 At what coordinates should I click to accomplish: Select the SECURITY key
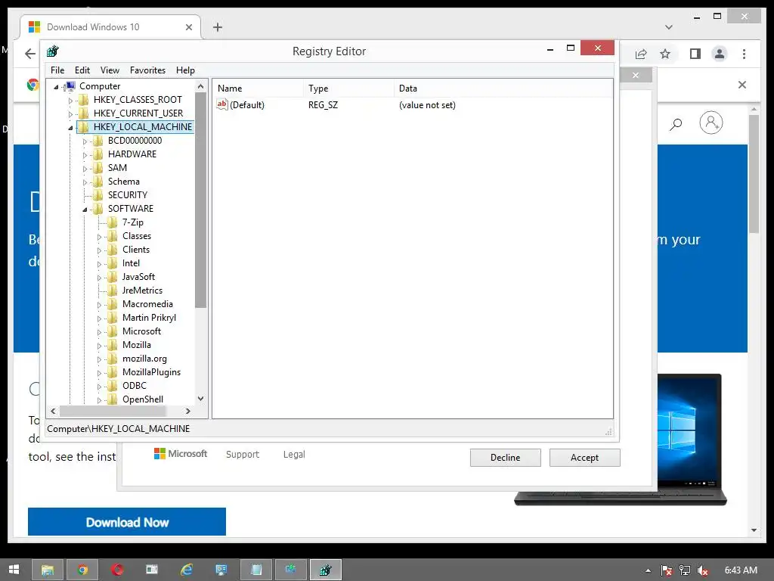tap(127, 195)
